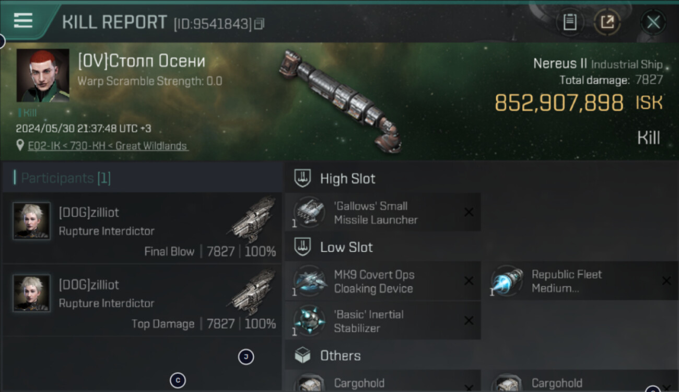Click the 'Gallows' Small Missile Launcher icon
Image resolution: width=679 pixels, height=392 pixels.
coord(309,212)
